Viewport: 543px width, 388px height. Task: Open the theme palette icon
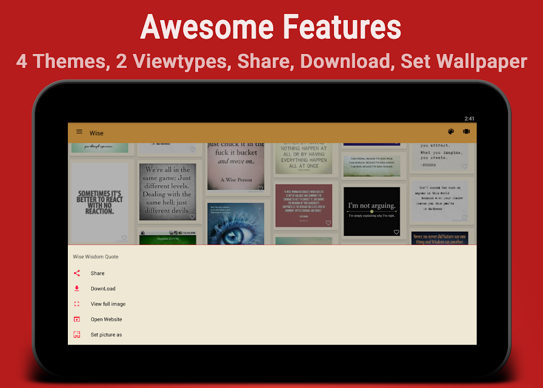click(x=451, y=132)
